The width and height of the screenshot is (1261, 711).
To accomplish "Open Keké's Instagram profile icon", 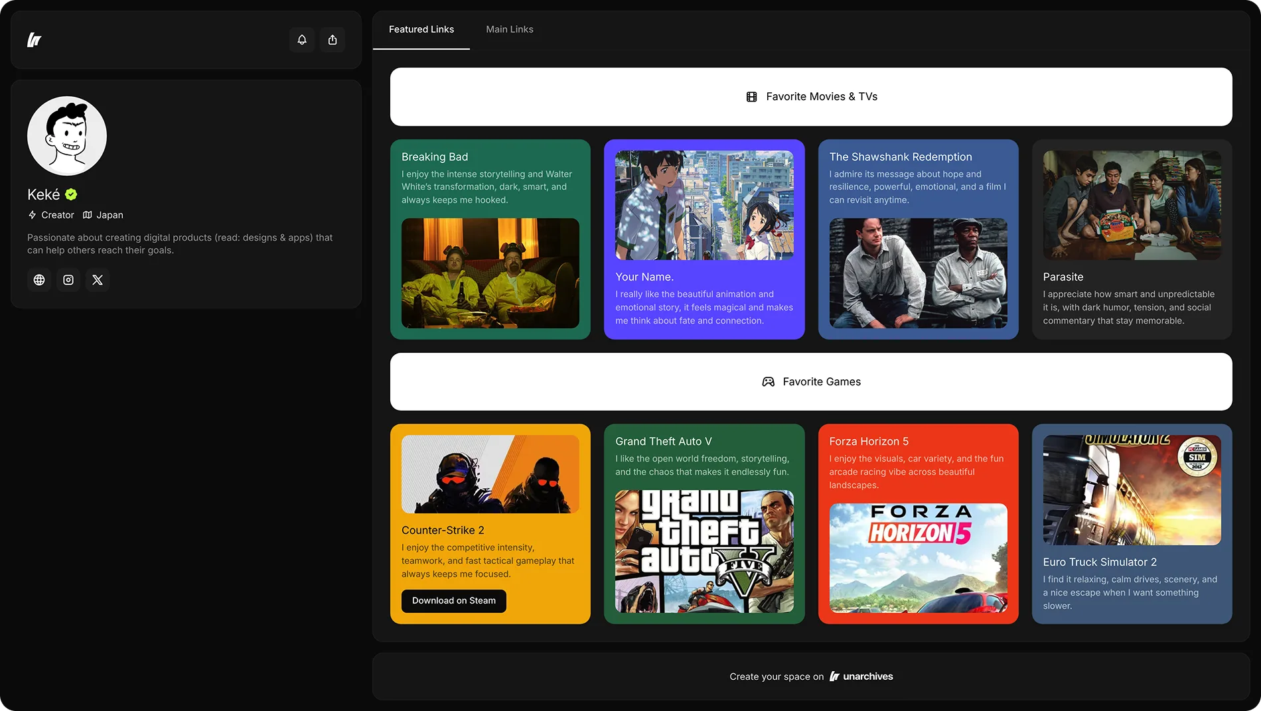I will pyautogui.click(x=68, y=280).
